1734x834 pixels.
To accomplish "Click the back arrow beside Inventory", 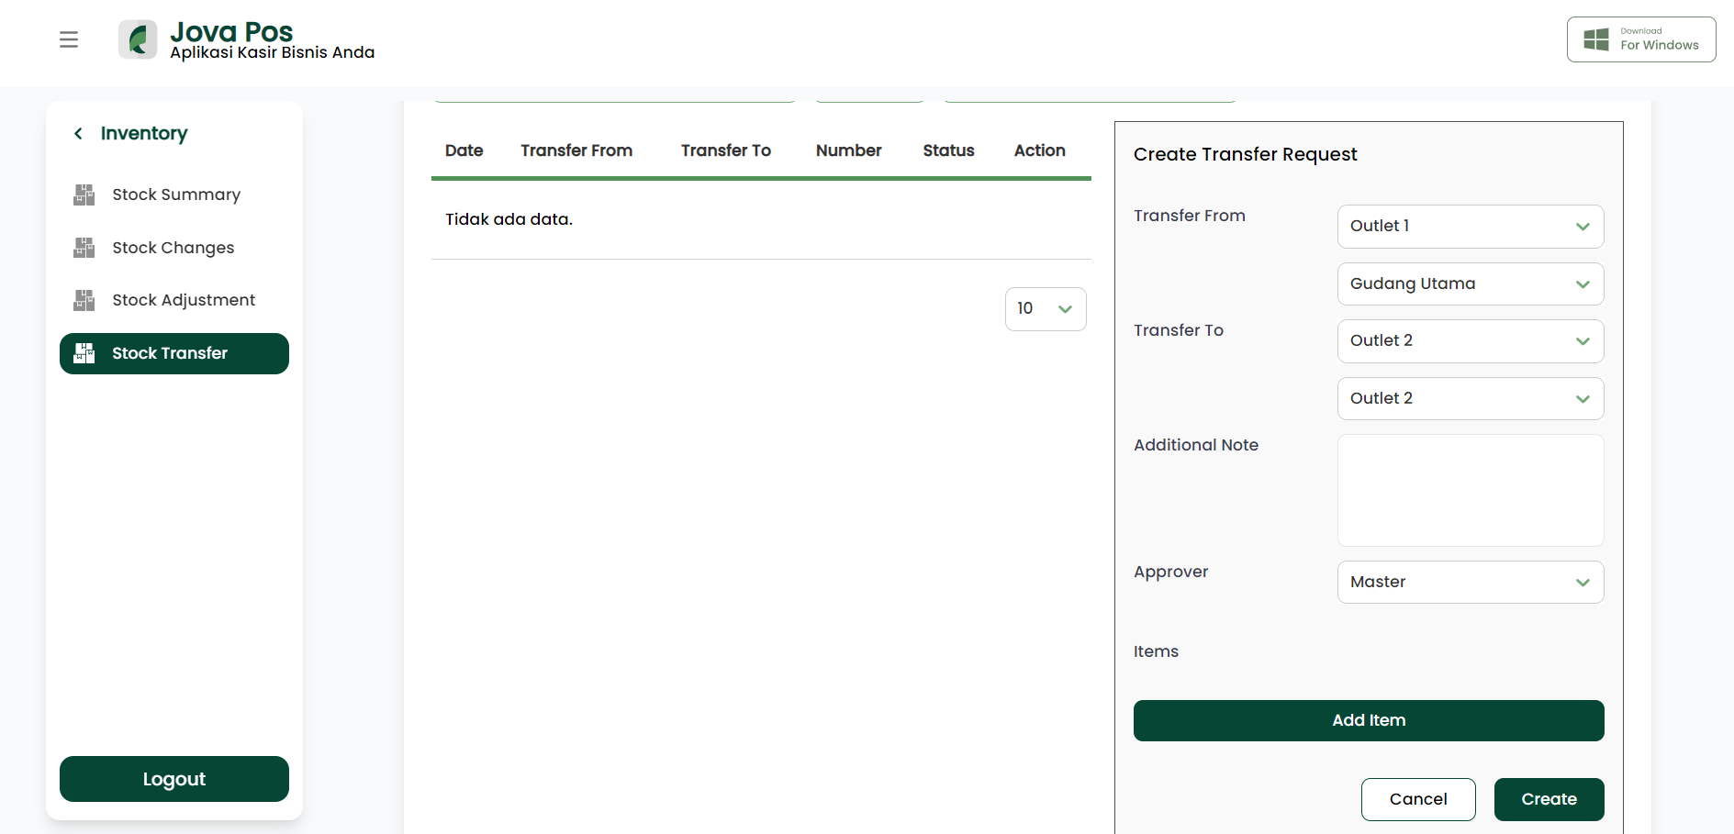I will (x=79, y=134).
